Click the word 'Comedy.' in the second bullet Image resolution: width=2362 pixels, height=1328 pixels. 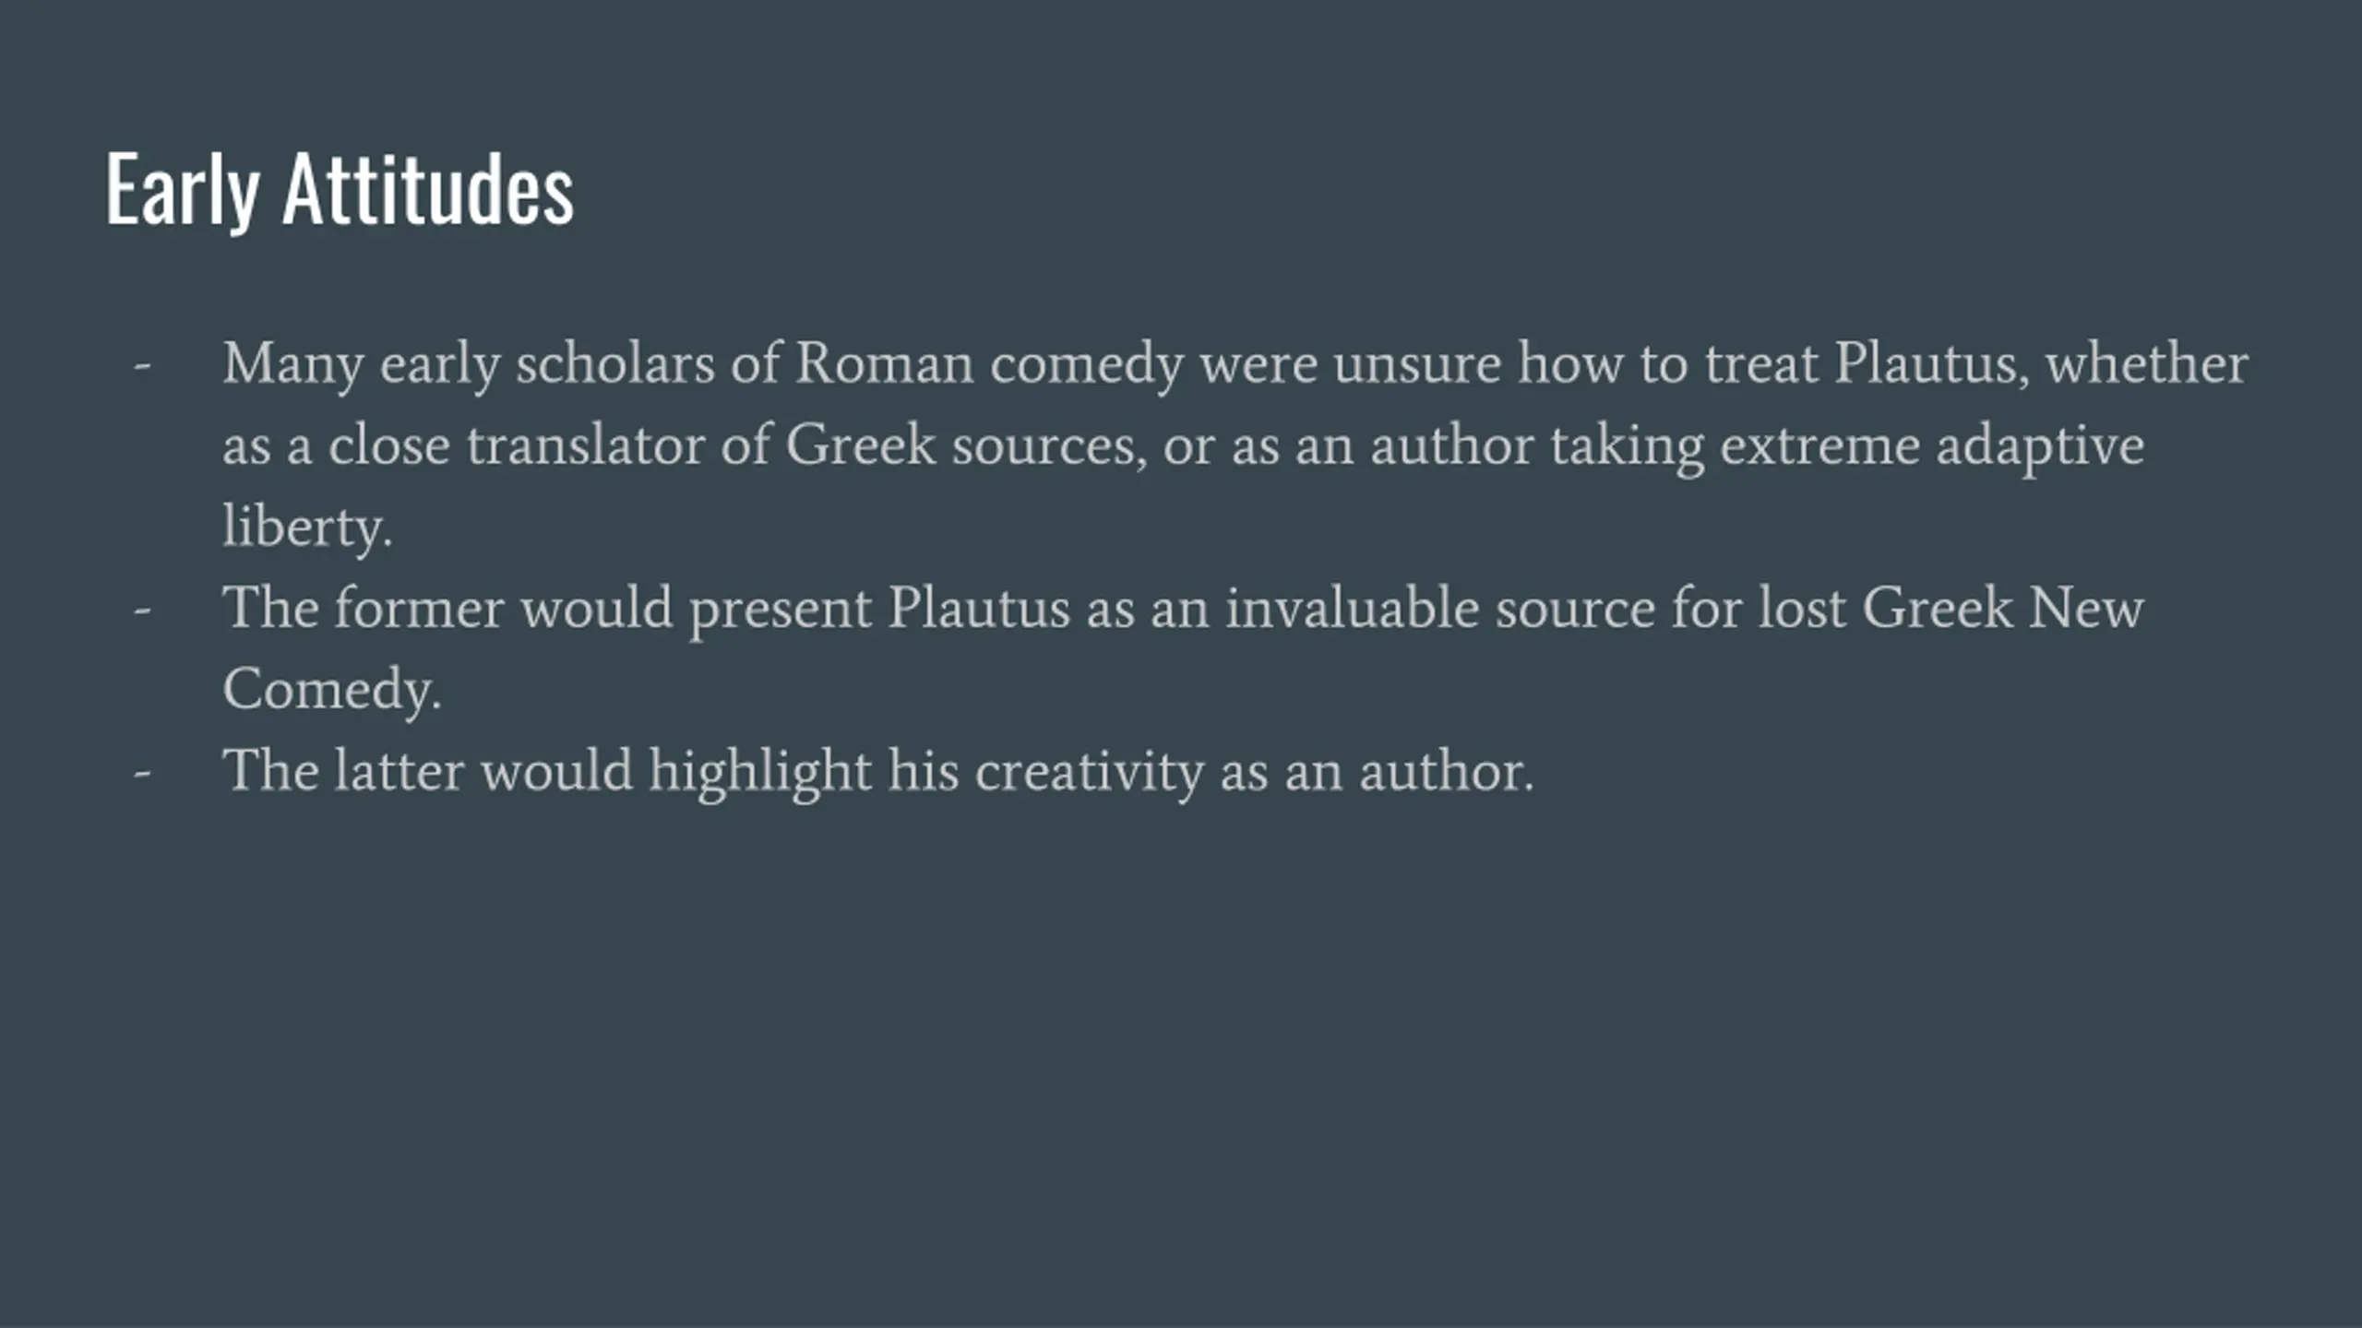(332, 690)
